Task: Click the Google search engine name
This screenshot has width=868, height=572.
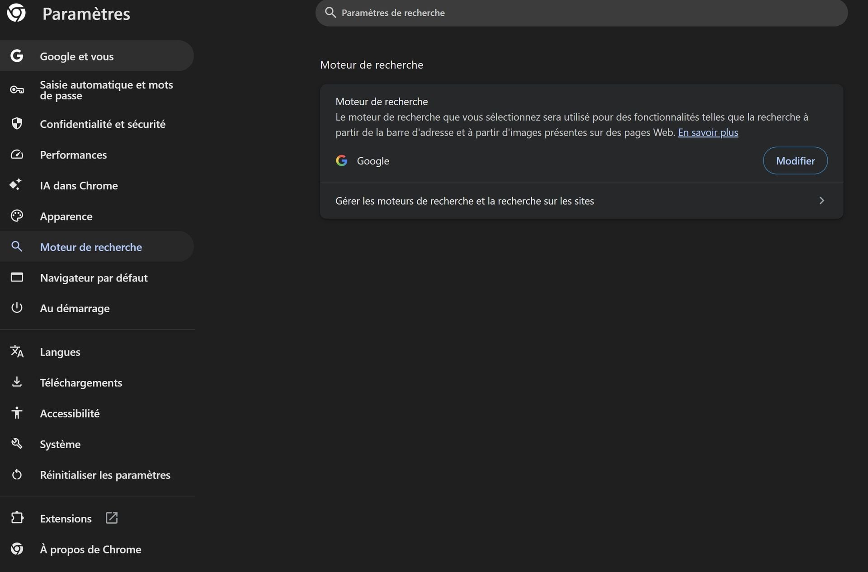Action: pos(373,161)
